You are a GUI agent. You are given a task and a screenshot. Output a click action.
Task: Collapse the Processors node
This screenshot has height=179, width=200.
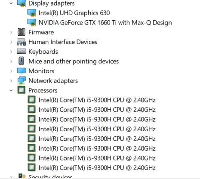pyautogui.click(x=11, y=90)
